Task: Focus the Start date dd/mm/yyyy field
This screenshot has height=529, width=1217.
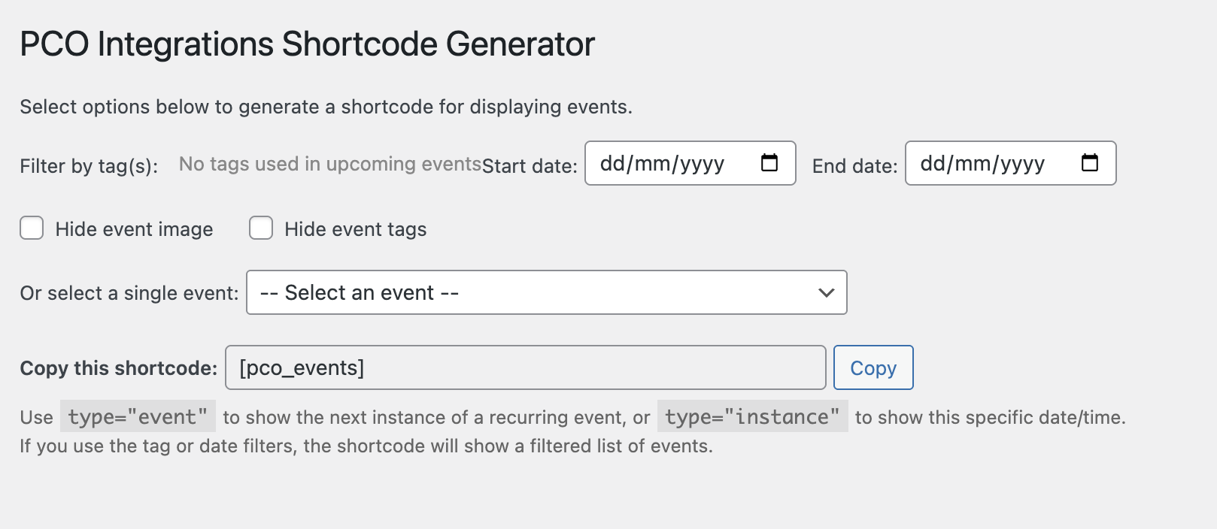Action: (x=690, y=163)
